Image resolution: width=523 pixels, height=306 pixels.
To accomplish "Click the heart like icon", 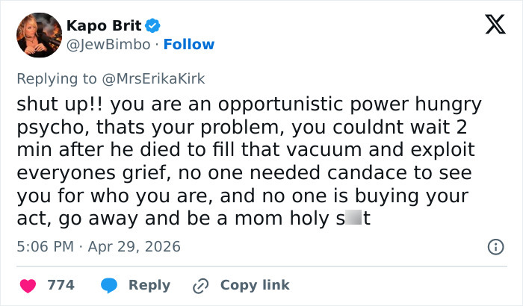I will [28, 285].
